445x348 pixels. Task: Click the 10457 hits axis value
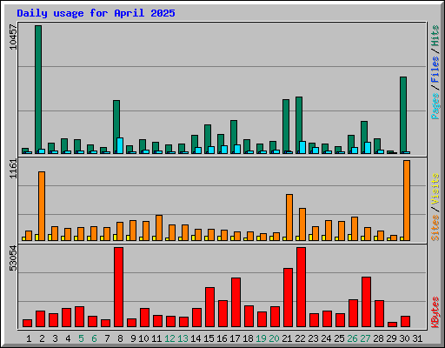tap(13, 37)
